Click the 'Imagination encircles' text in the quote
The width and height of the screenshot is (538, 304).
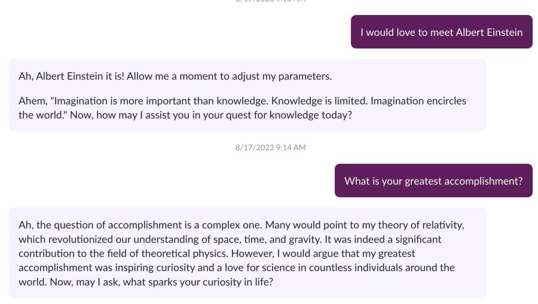coord(418,101)
